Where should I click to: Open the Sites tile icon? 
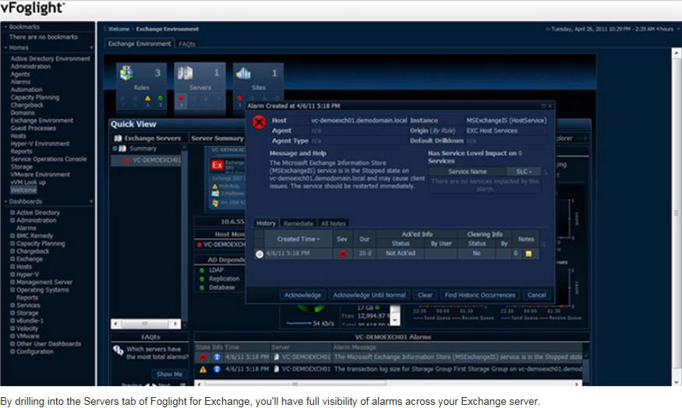[x=243, y=72]
